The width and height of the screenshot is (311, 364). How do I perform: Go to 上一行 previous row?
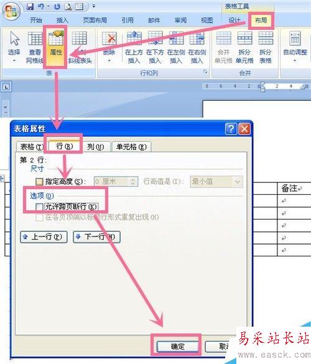44,237
